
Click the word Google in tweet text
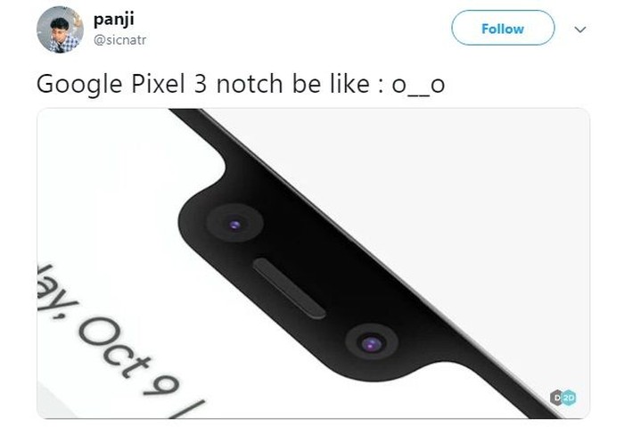(79, 85)
